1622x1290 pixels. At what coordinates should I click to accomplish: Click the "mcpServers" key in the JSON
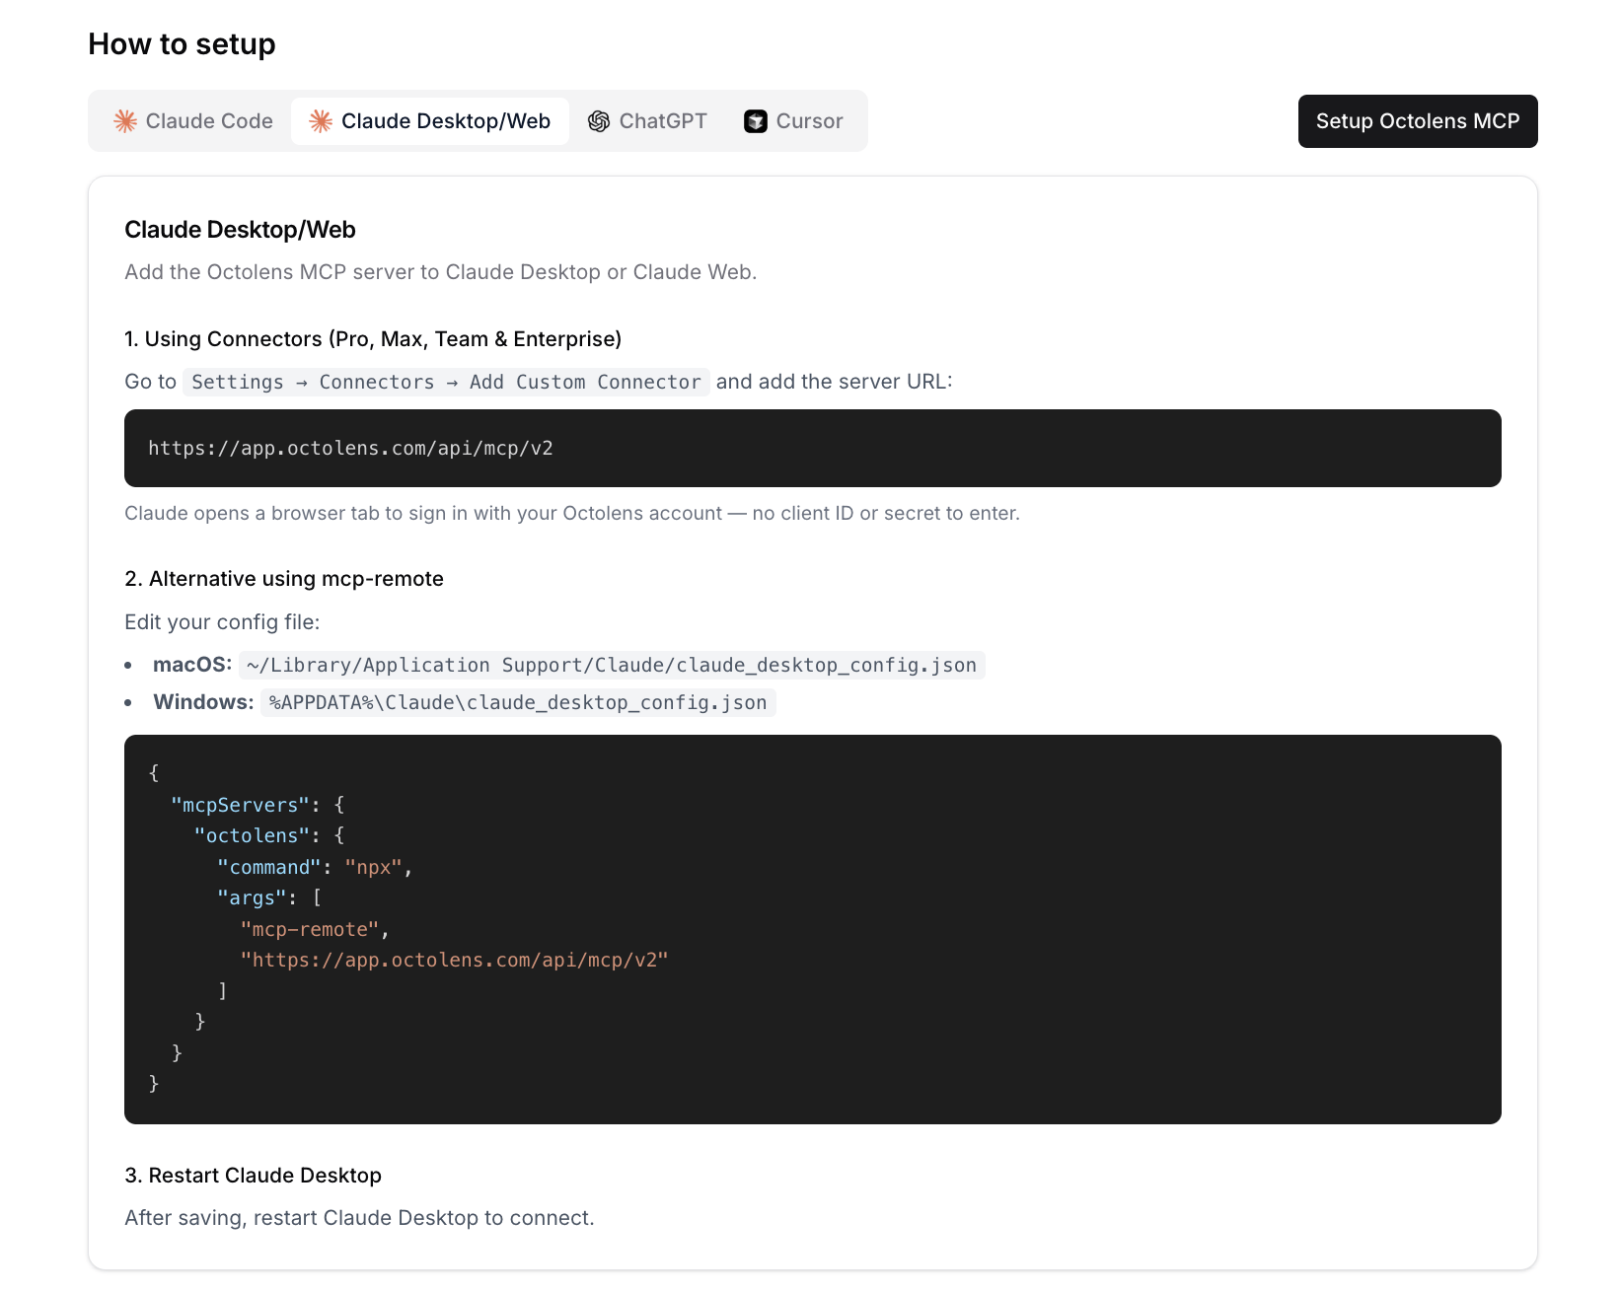click(240, 805)
